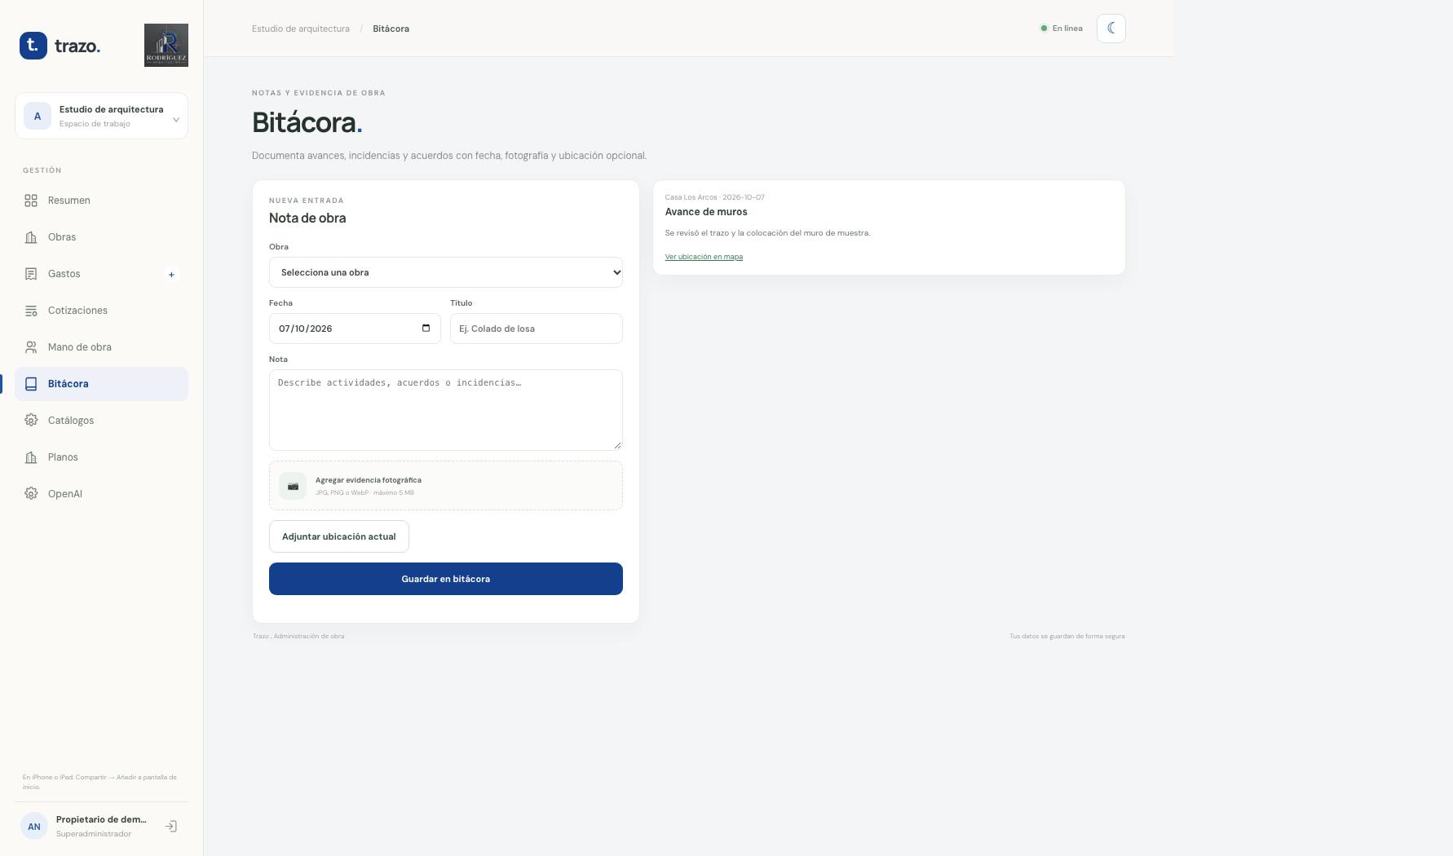
Task: Click the AN user avatar
Action: point(34,827)
